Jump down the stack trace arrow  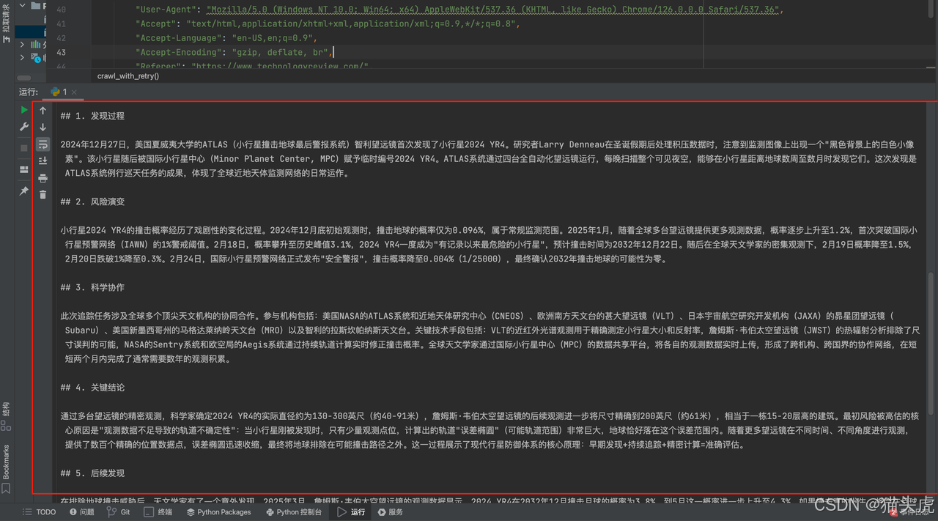(43, 128)
